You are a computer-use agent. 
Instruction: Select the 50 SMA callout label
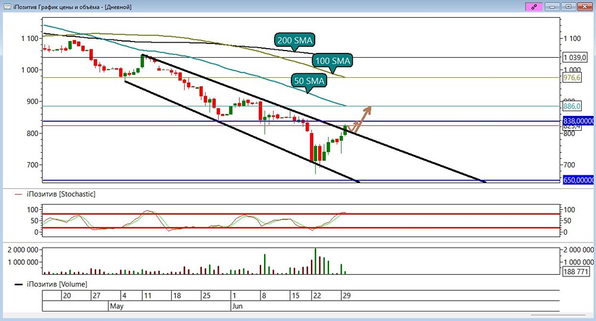309,81
